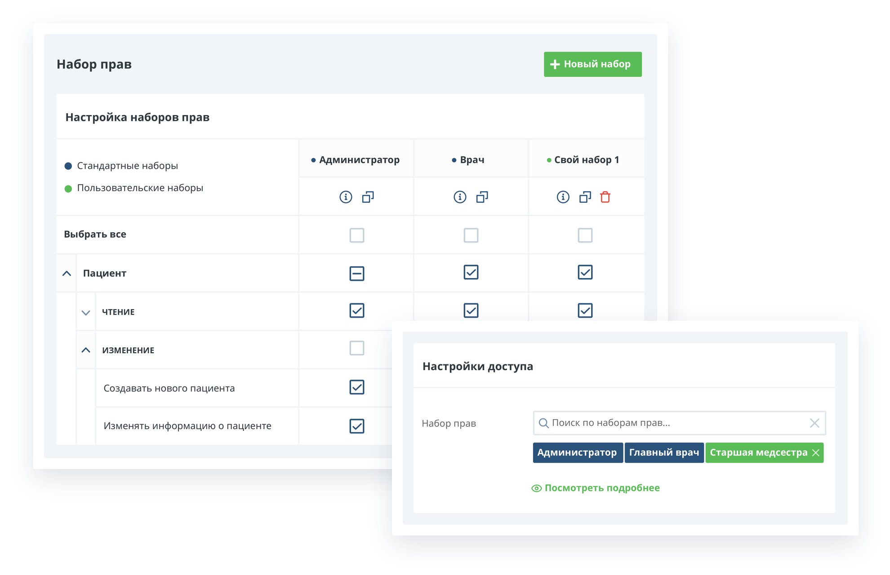Duplicate the Врач rights set
This screenshot has height=575, width=890.
482,197
